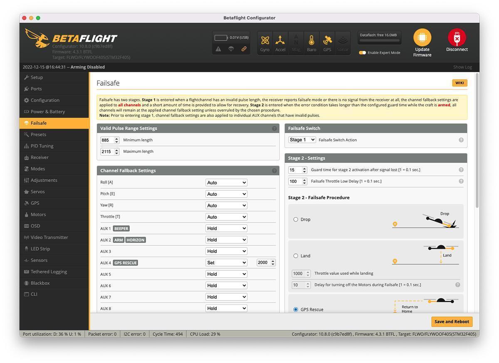The height and width of the screenshot is (363, 499).
Task: Select the GPS Rescue failsafe procedure
Action: point(296,310)
